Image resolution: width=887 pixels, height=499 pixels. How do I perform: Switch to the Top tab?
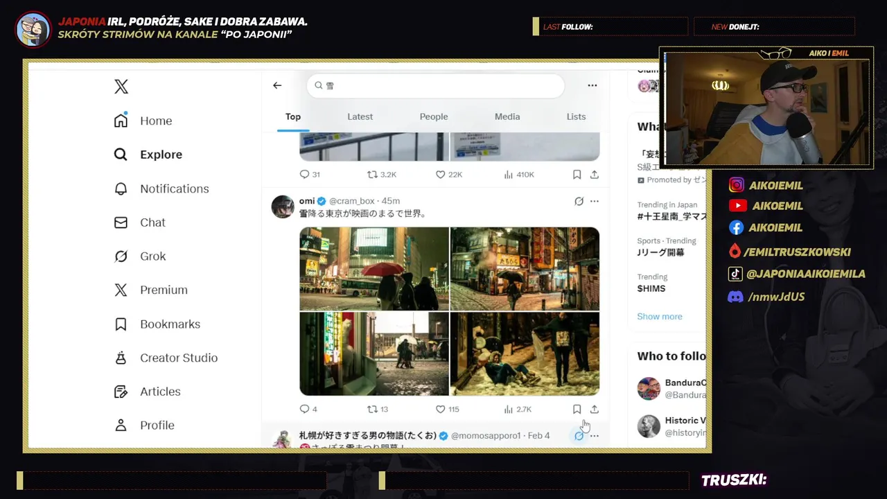pos(293,116)
